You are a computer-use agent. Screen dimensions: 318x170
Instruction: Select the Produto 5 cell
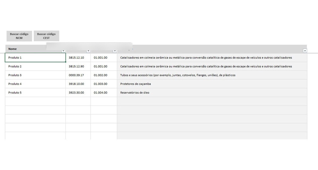pos(35,93)
